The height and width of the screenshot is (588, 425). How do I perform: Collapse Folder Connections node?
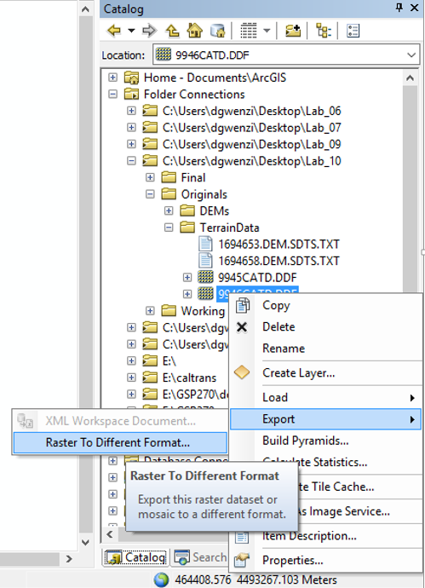tap(112, 94)
